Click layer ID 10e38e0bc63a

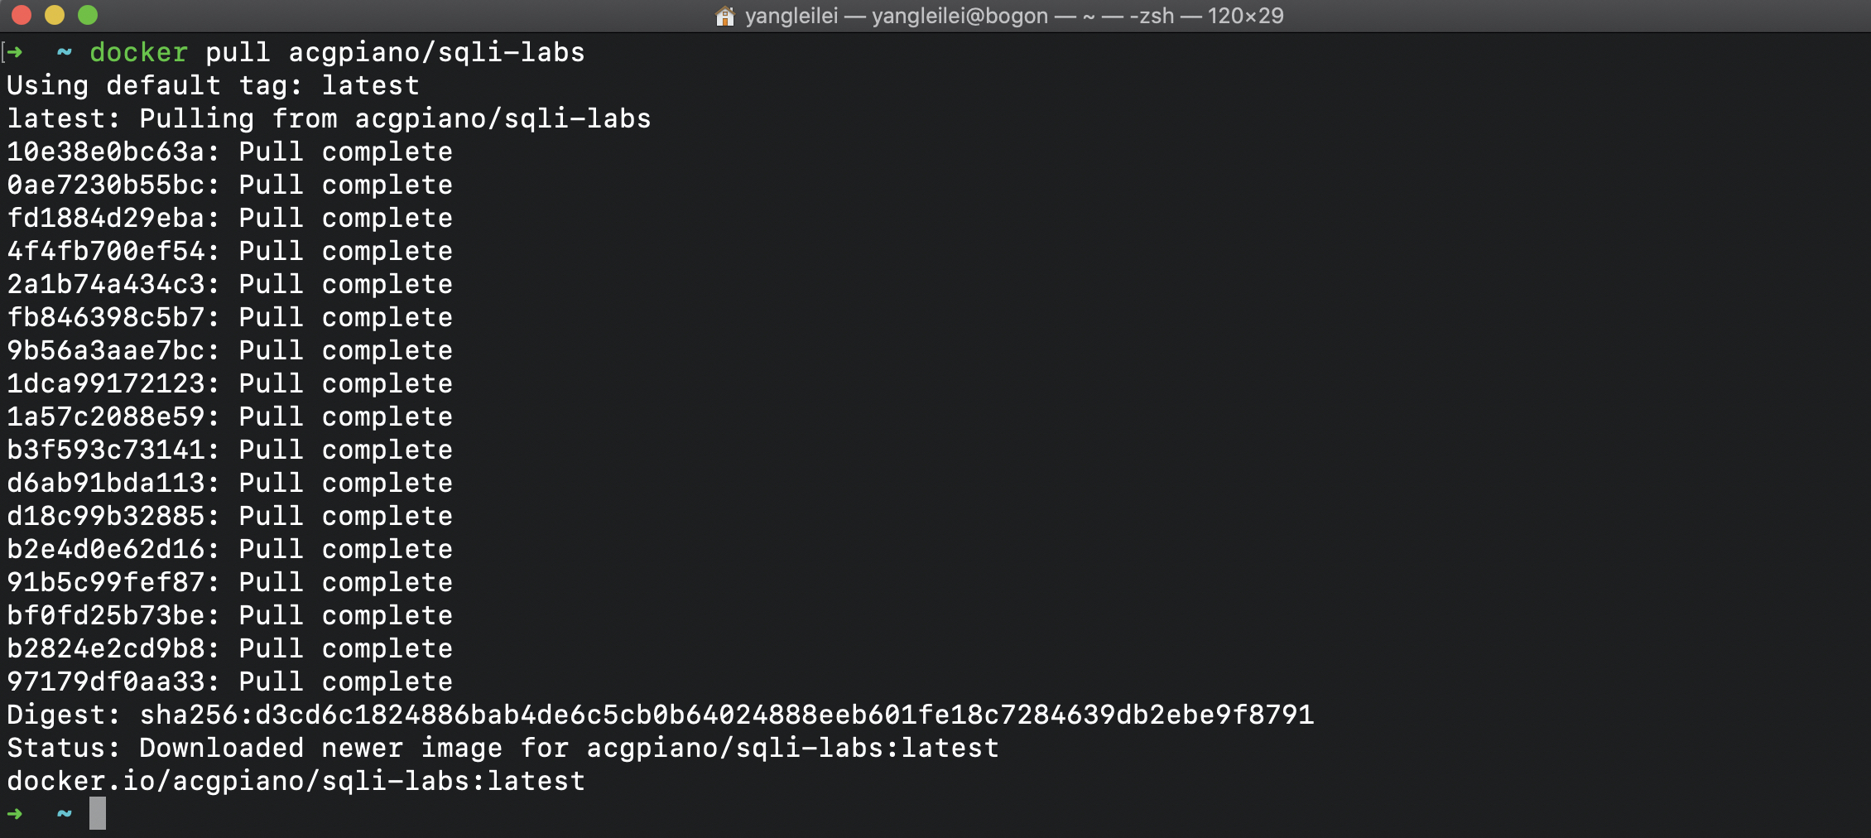(x=106, y=152)
